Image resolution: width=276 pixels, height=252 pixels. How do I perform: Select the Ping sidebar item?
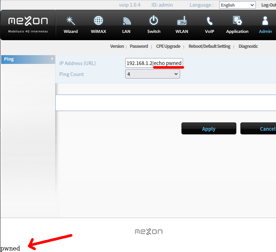(x=28, y=60)
